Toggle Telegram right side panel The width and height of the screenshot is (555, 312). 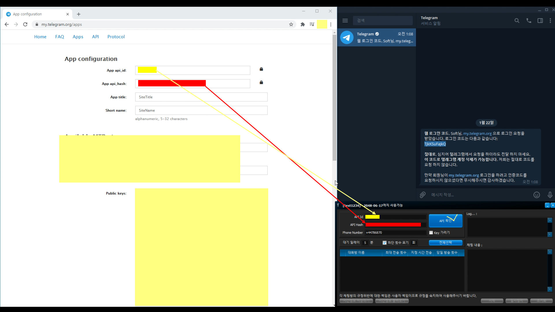[540, 21]
